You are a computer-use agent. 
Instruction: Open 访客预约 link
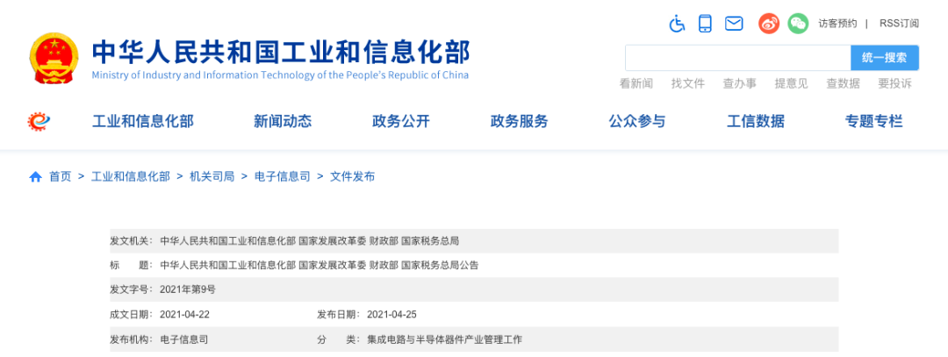click(x=838, y=24)
